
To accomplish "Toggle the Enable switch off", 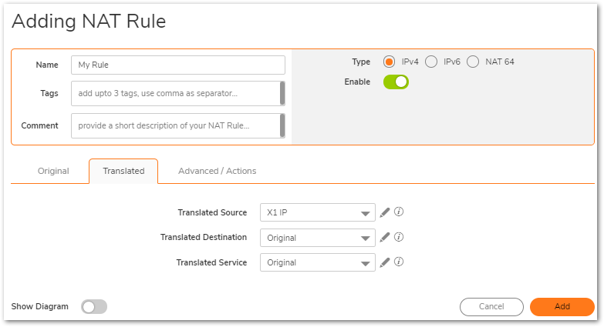I will pos(396,82).
